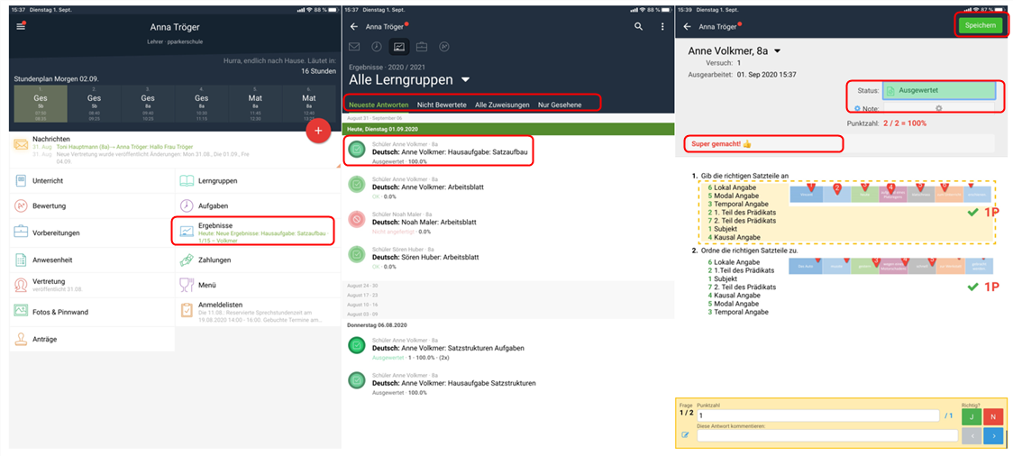Expand the Anne Volkmer, 8a student dropdown
This screenshot has width=1013, height=456.
777,51
